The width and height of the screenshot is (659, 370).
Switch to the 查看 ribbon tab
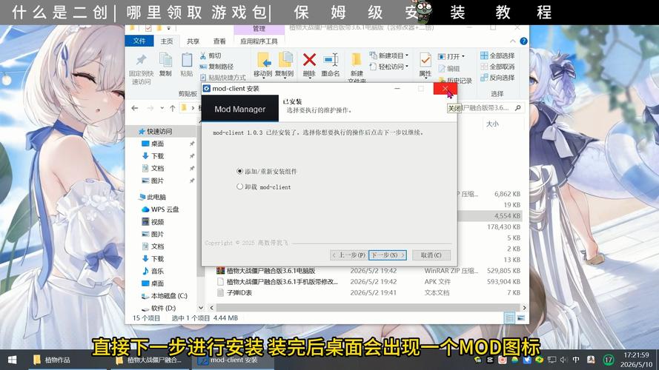pyautogui.click(x=219, y=41)
